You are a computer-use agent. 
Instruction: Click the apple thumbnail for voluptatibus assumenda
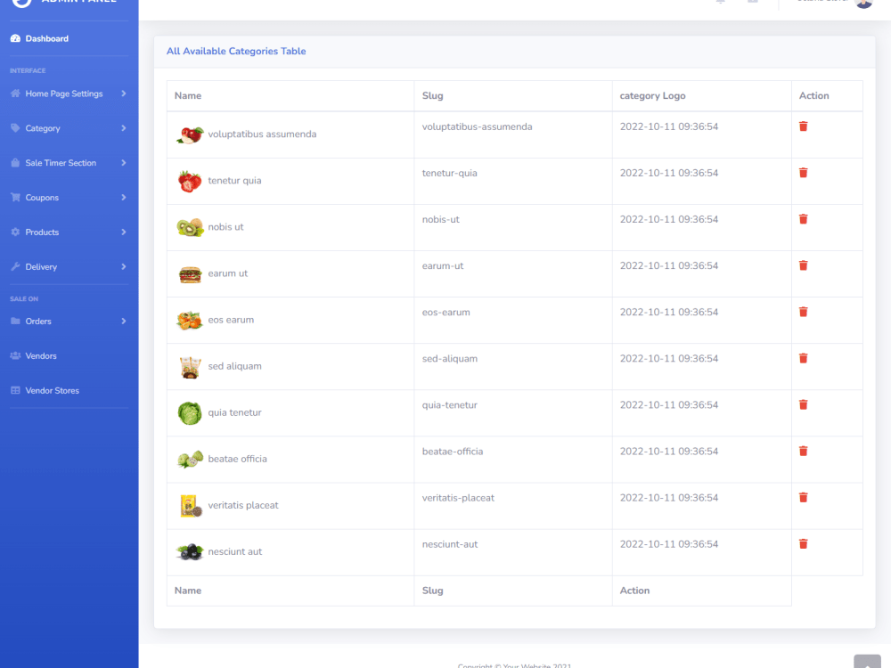click(190, 135)
